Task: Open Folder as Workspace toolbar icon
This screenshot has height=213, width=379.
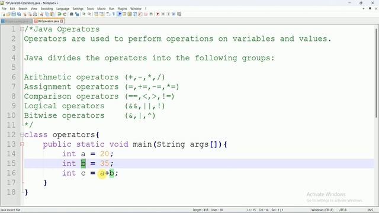Action: pos(146,14)
